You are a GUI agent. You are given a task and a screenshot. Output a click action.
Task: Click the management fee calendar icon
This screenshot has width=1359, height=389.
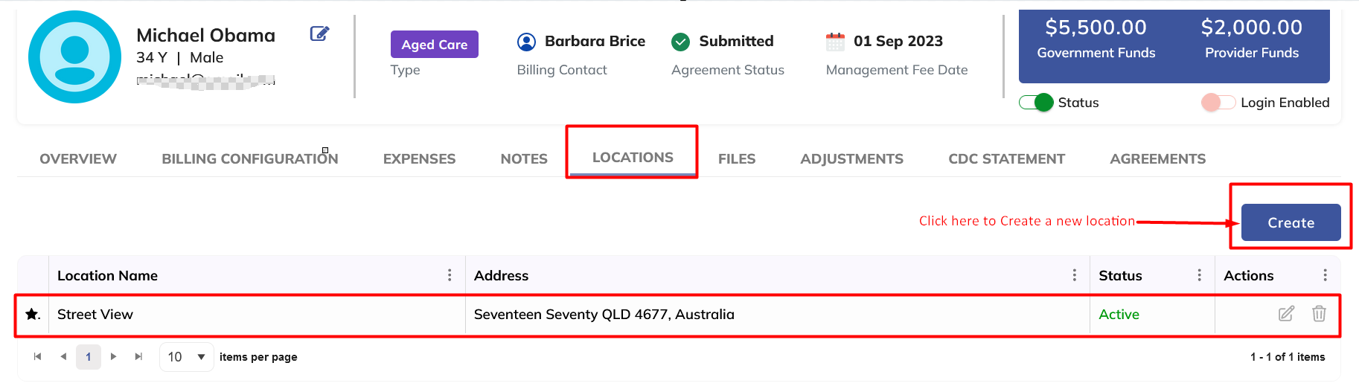(835, 42)
